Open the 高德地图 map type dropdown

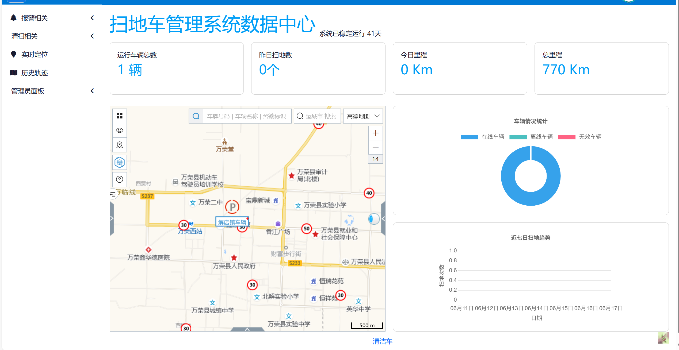coord(363,116)
